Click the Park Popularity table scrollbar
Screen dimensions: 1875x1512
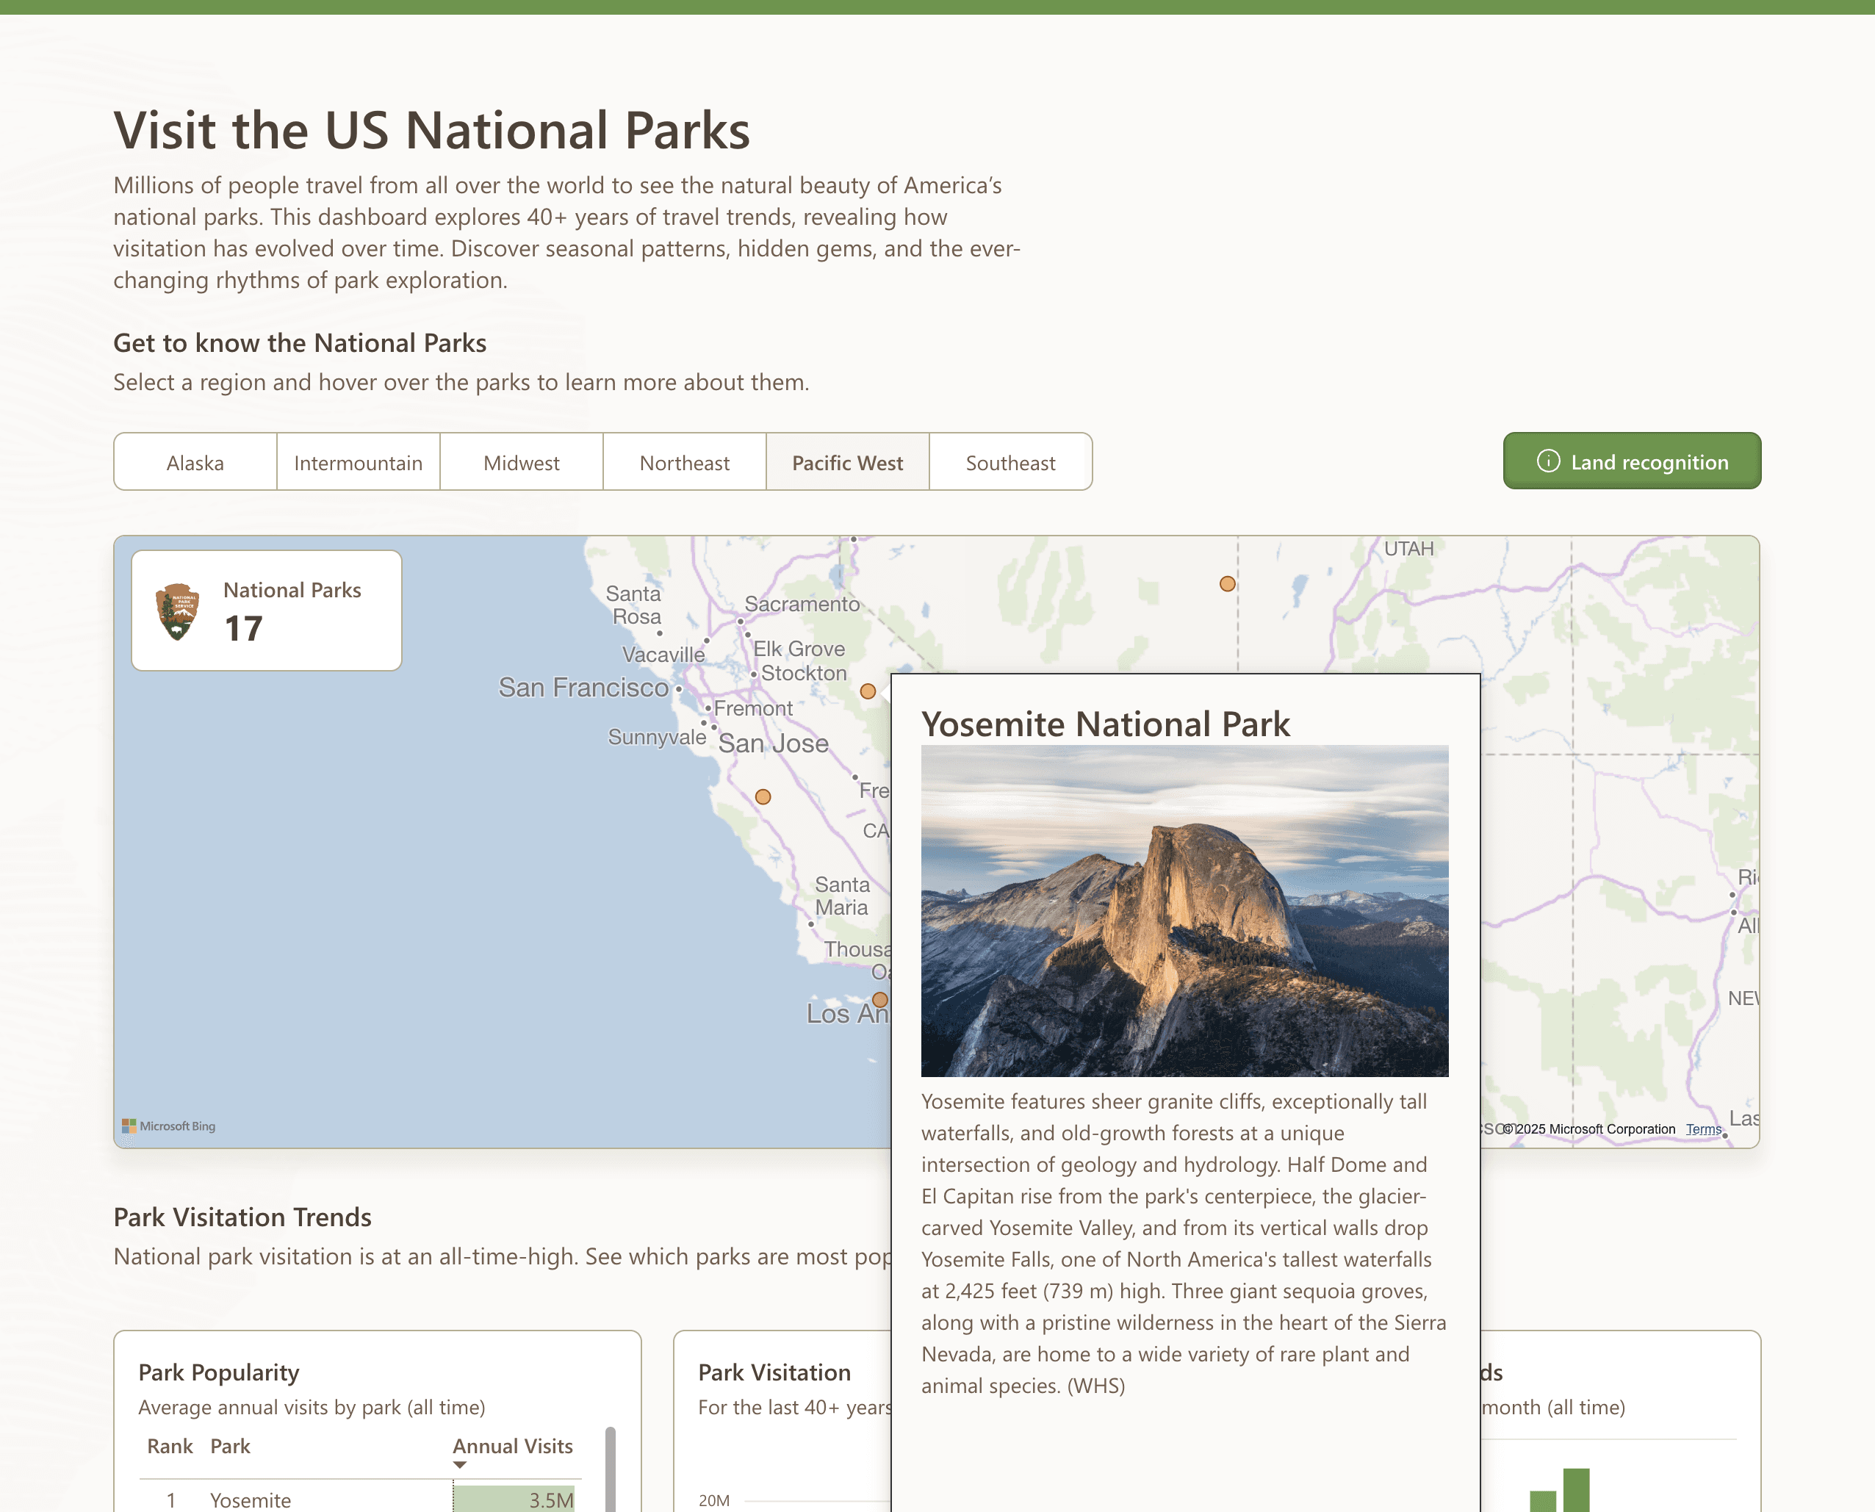610,1472
